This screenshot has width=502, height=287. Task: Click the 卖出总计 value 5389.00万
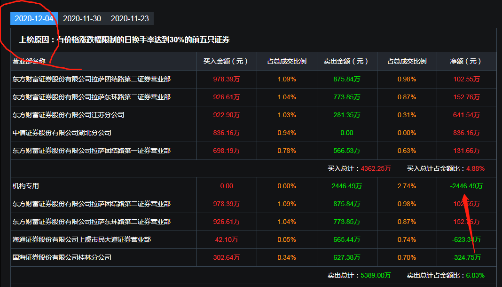tap(376, 275)
